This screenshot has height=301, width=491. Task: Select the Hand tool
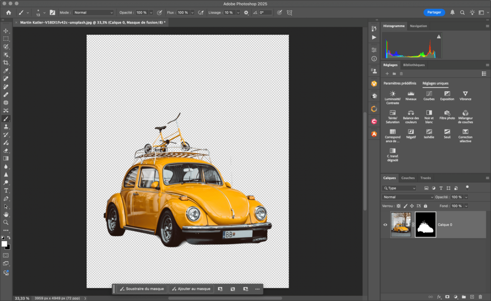6,215
